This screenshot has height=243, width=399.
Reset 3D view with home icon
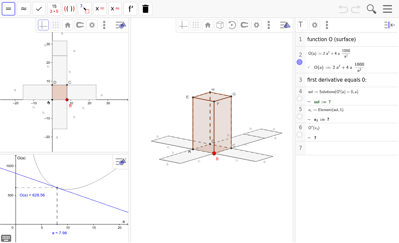click(x=208, y=25)
